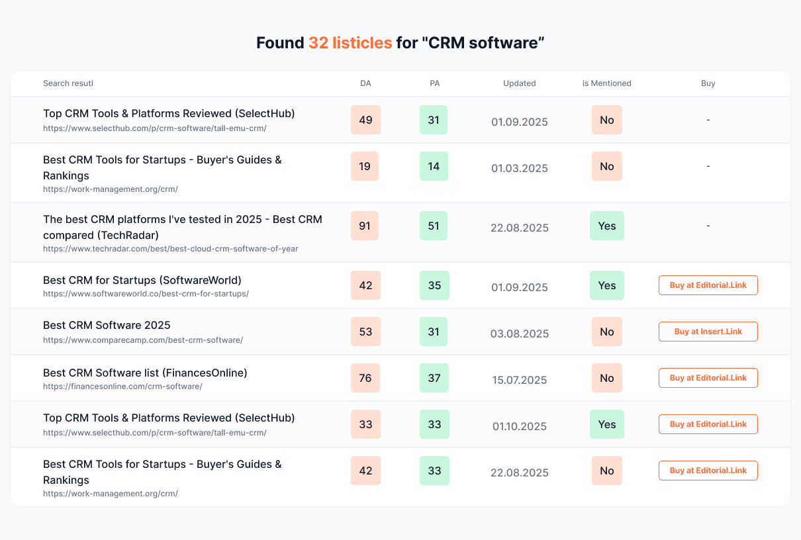The height and width of the screenshot is (540, 801).
Task: Visit the techradar.com URL link
Action: (x=170, y=249)
